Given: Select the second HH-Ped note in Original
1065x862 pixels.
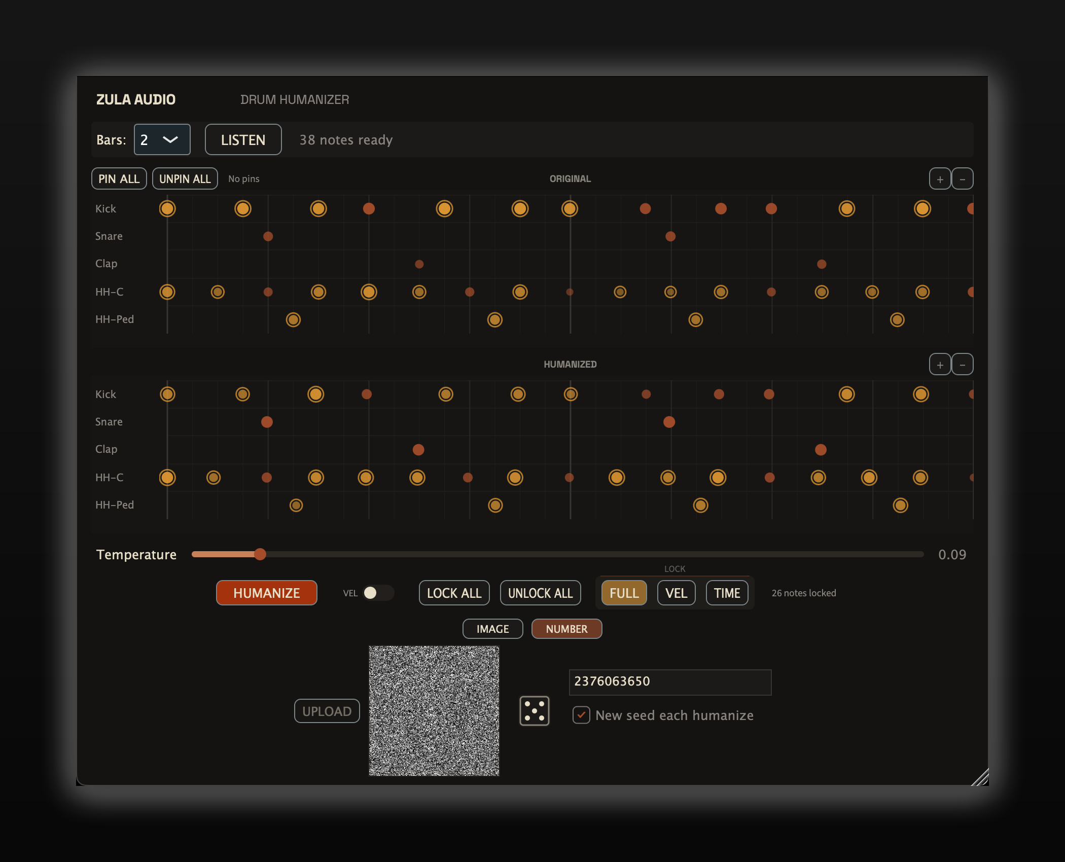Looking at the screenshot, I should point(495,320).
